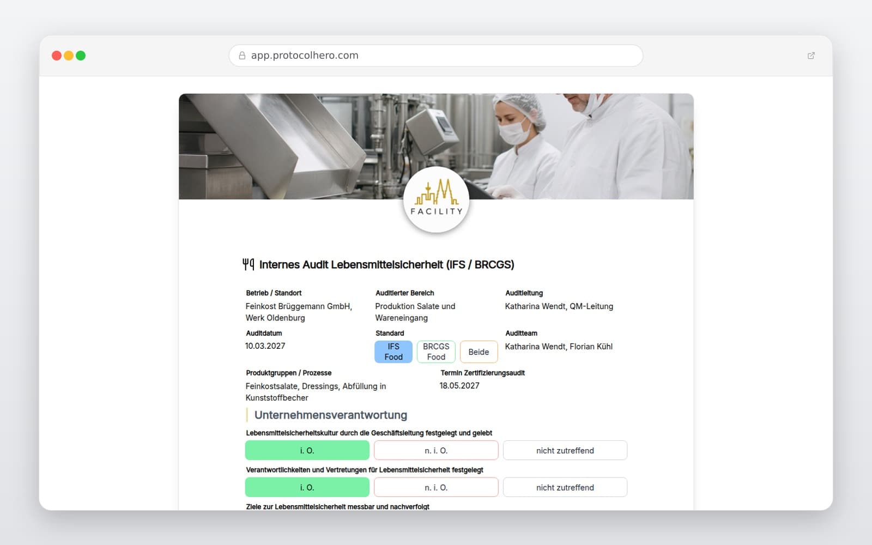Select the Beide standard option
This screenshot has width=872, height=545.
pos(479,352)
